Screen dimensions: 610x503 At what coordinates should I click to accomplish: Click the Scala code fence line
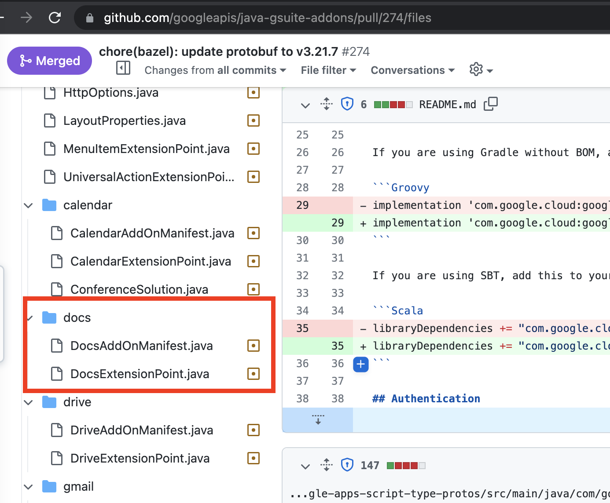(x=397, y=311)
